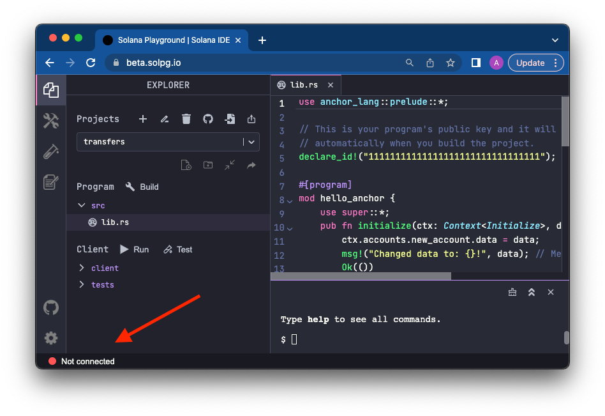
Task: Open a new browser tab
Action: tap(262, 40)
